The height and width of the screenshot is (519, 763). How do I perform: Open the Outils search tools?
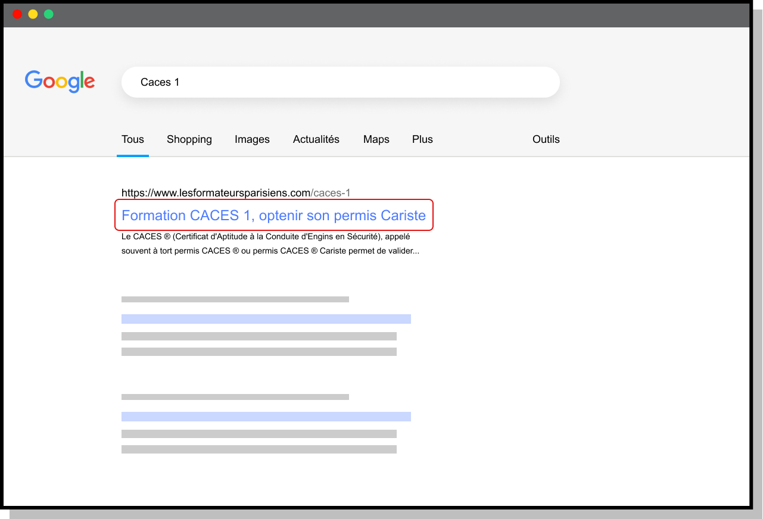(x=546, y=139)
